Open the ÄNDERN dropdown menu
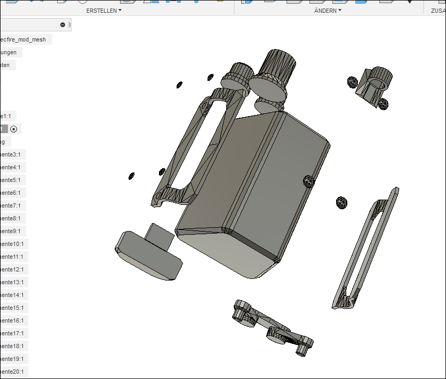Screen dimensions: 446x379 click(x=327, y=10)
